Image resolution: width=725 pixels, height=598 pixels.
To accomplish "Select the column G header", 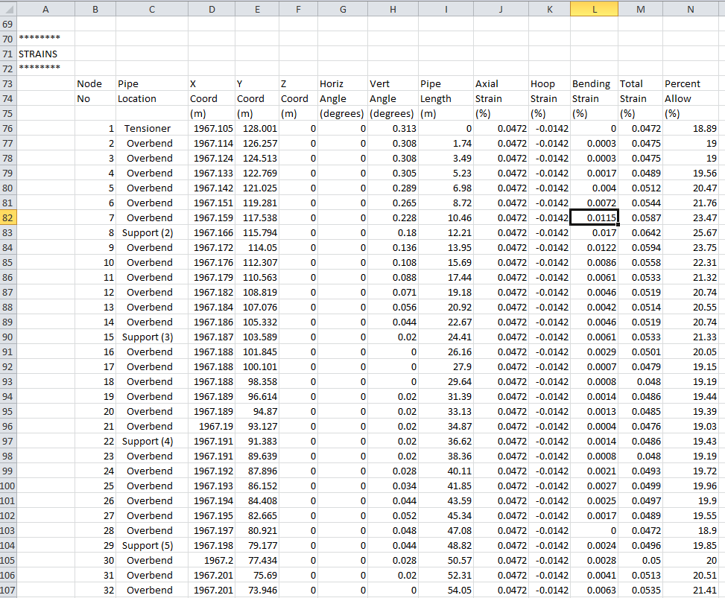I will tap(342, 9).
